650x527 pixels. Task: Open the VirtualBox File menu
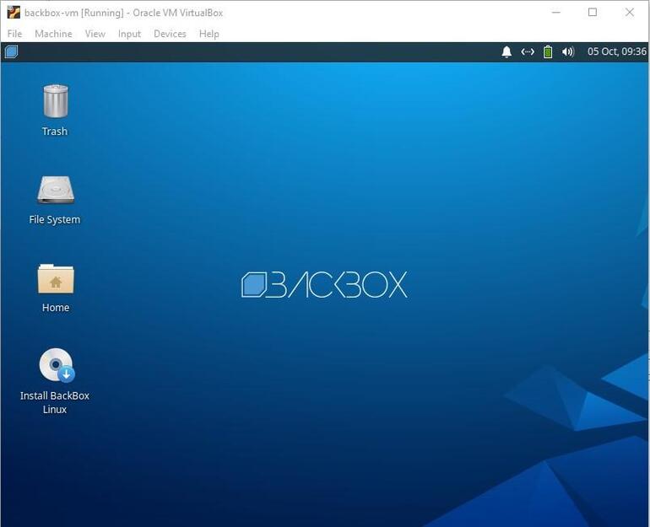pos(14,34)
